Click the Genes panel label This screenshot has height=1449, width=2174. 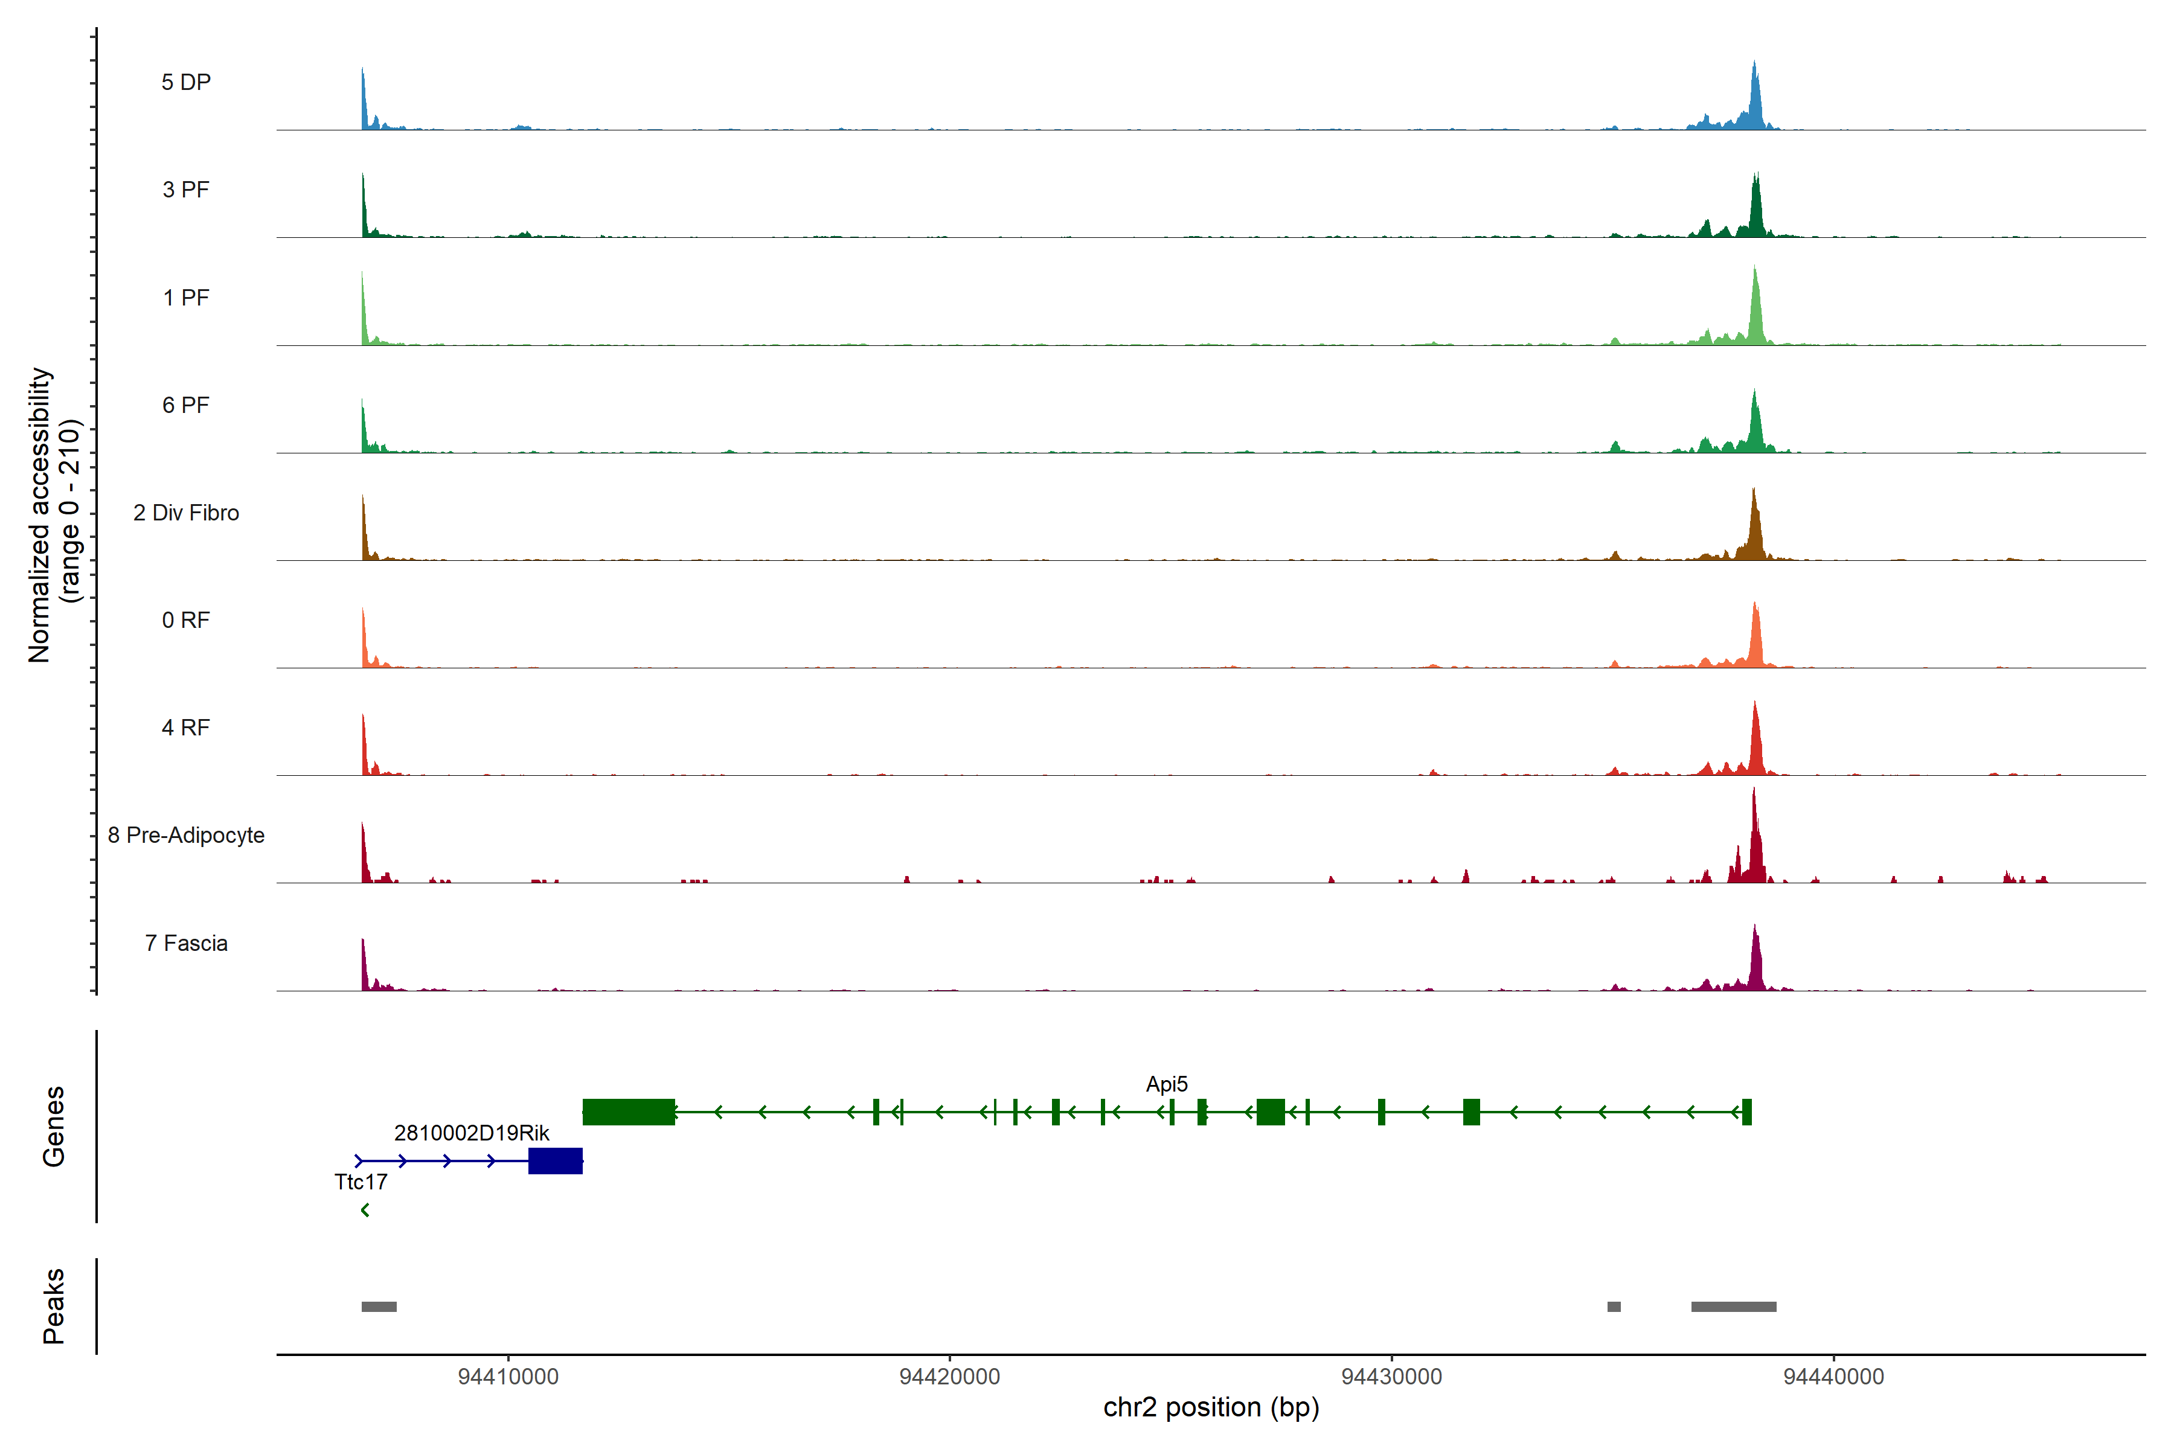coord(54,1127)
